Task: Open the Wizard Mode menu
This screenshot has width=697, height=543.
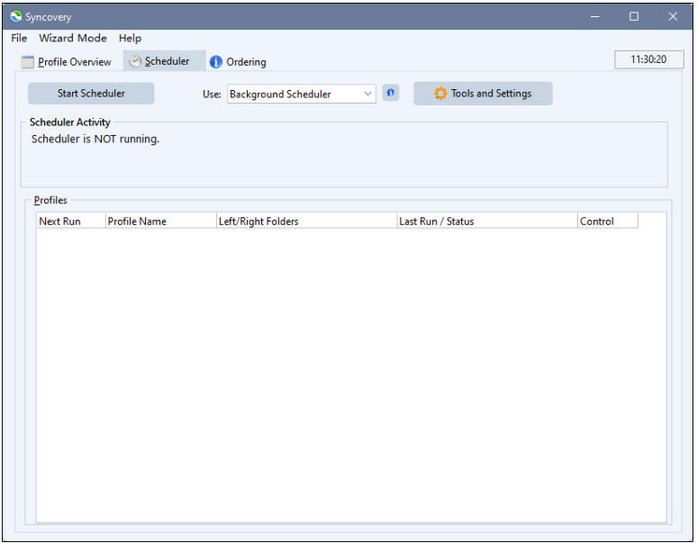Action: (x=73, y=38)
